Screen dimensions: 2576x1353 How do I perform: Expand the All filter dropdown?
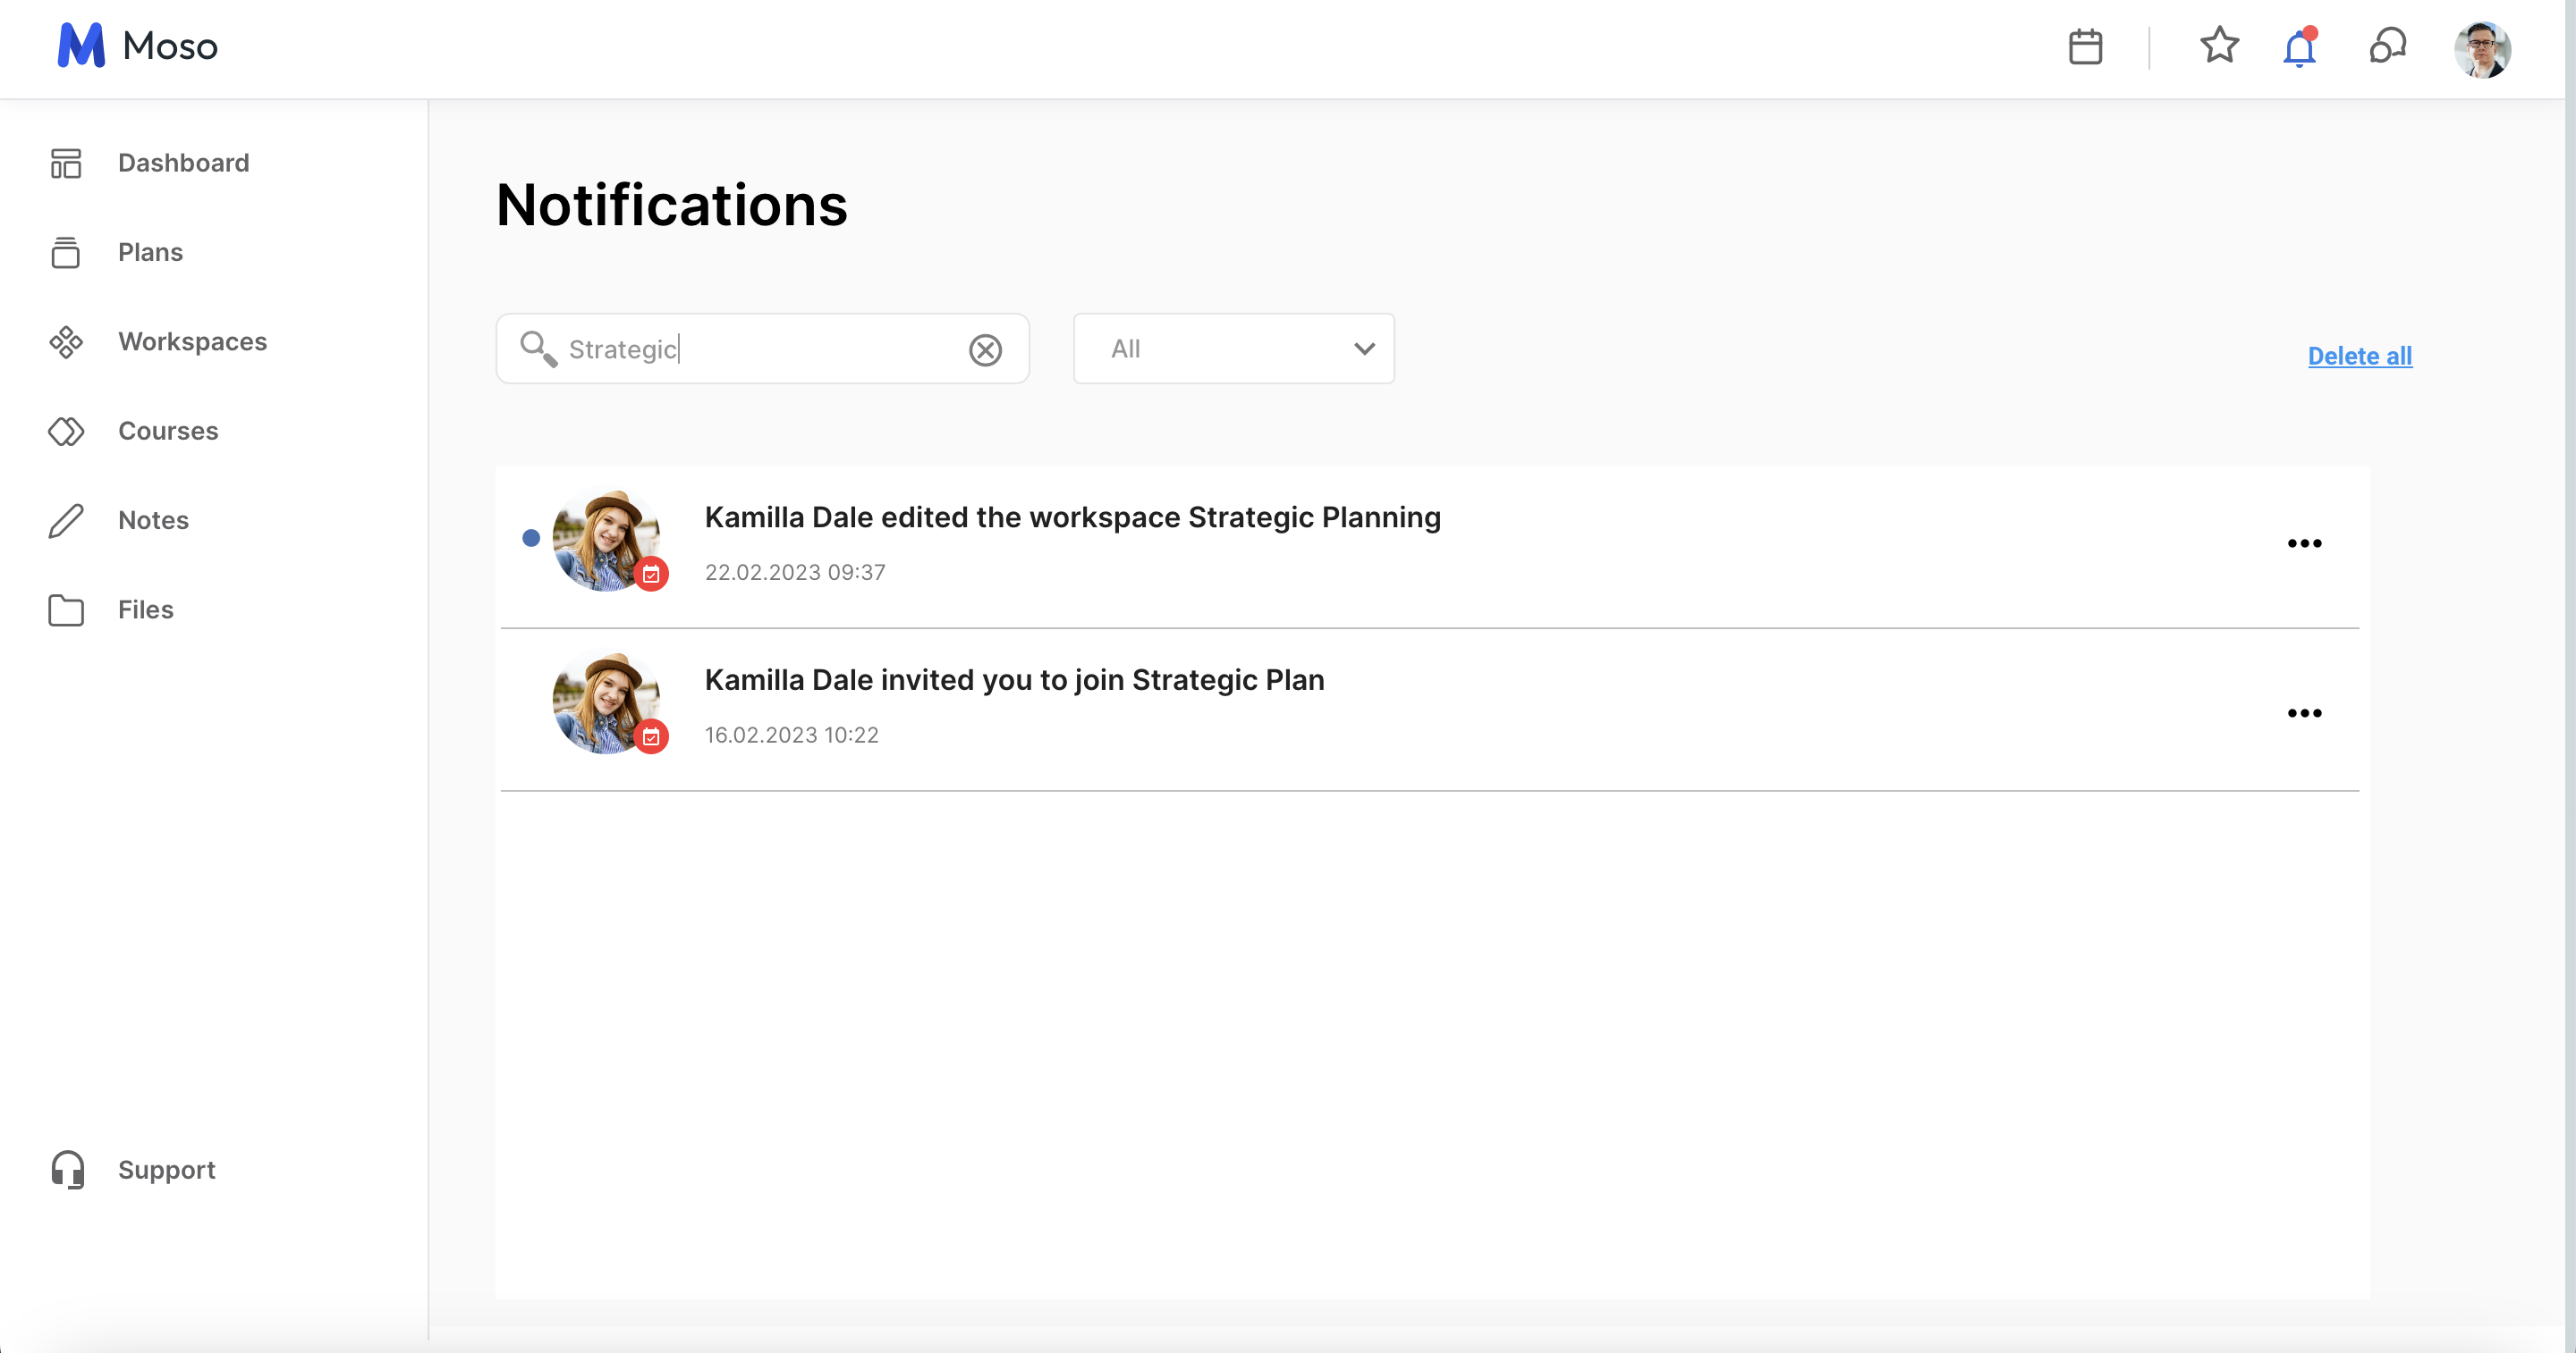coord(1233,349)
